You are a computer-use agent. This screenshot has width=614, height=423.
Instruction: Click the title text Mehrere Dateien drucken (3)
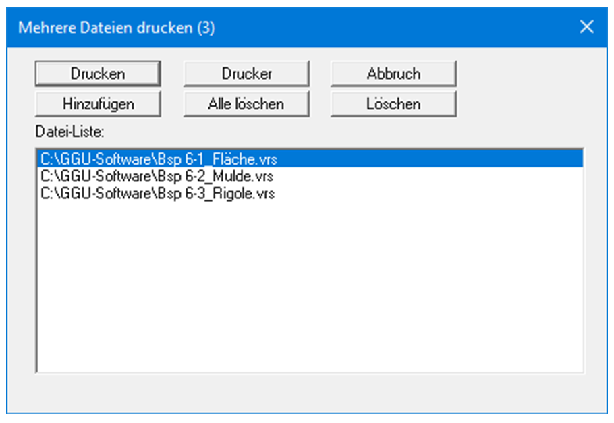pos(117,28)
